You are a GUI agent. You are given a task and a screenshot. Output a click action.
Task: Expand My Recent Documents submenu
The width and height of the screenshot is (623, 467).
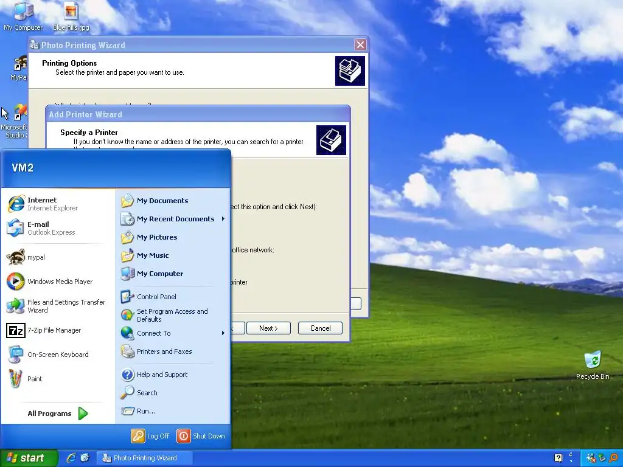pos(173,219)
